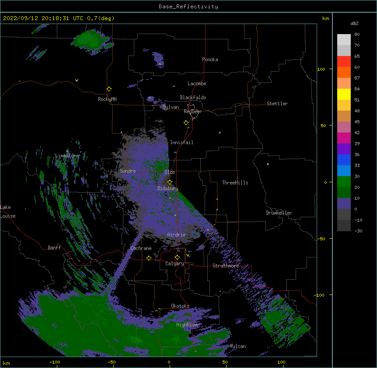The image size is (377, 368).
Task: Click the -50 tick on the vertical km axis
Action: pos(321,239)
